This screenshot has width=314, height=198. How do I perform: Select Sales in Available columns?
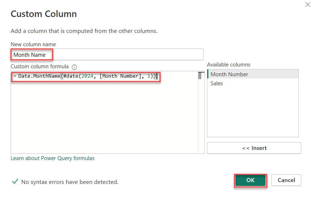253,83
